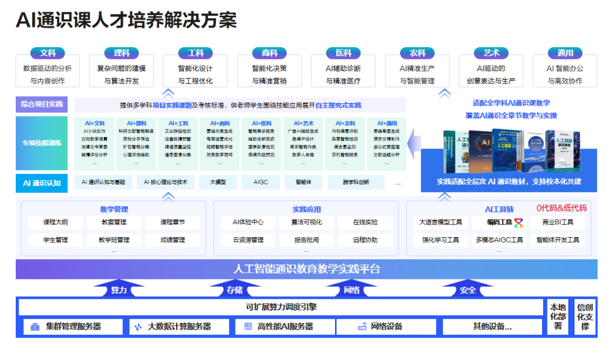Click the 项目实践课题 link text
606x341 pixels.
point(172,105)
